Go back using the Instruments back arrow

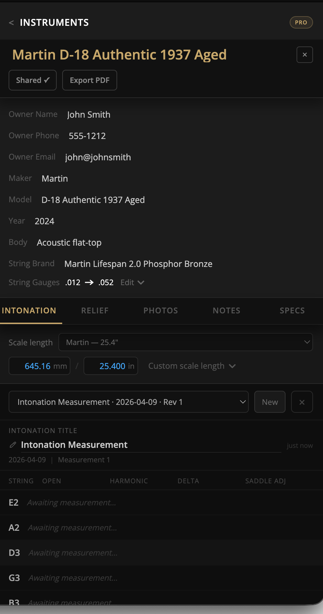11,23
